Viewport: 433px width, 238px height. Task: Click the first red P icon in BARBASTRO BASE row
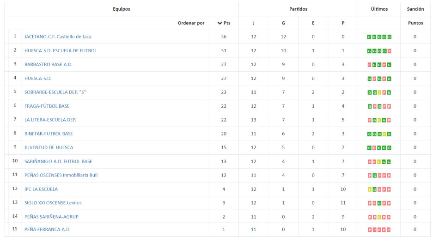point(369,65)
